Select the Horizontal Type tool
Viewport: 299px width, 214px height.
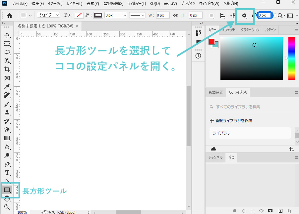click(7, 173)
